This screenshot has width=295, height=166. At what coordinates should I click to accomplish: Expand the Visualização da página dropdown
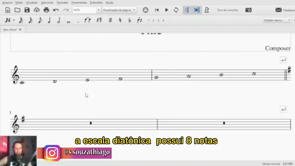[119, 10]
